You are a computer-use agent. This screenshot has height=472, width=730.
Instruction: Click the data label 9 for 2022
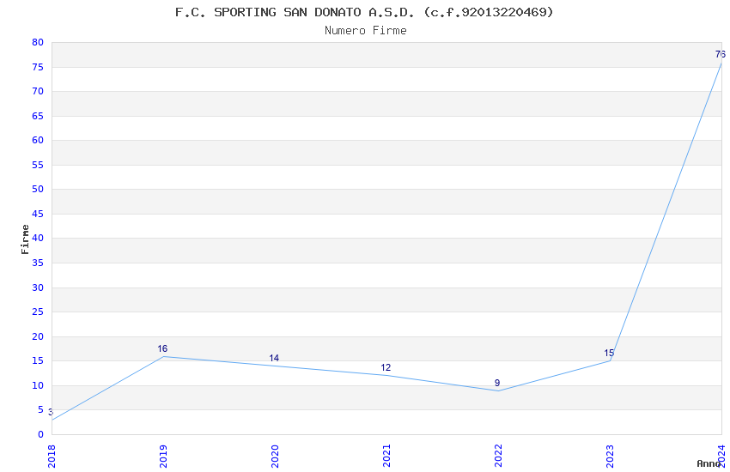coord(497,384)
